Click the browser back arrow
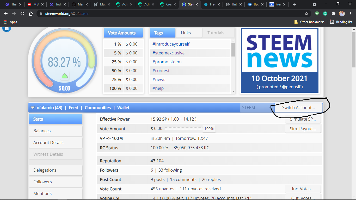 coord(6,14)
